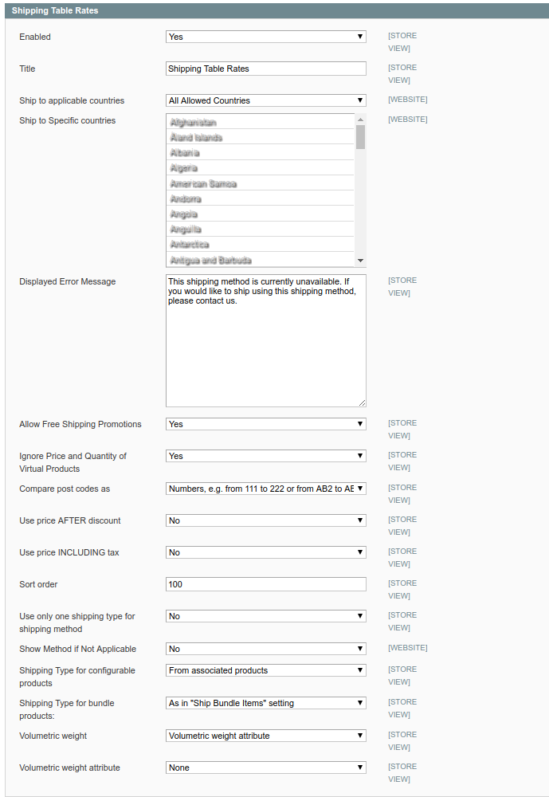Expand the Ship to applicable countries dropdown

265,100
